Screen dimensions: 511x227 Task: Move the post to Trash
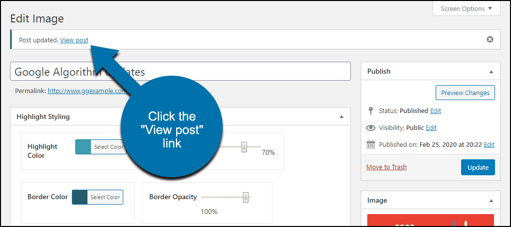coord(386,167)
